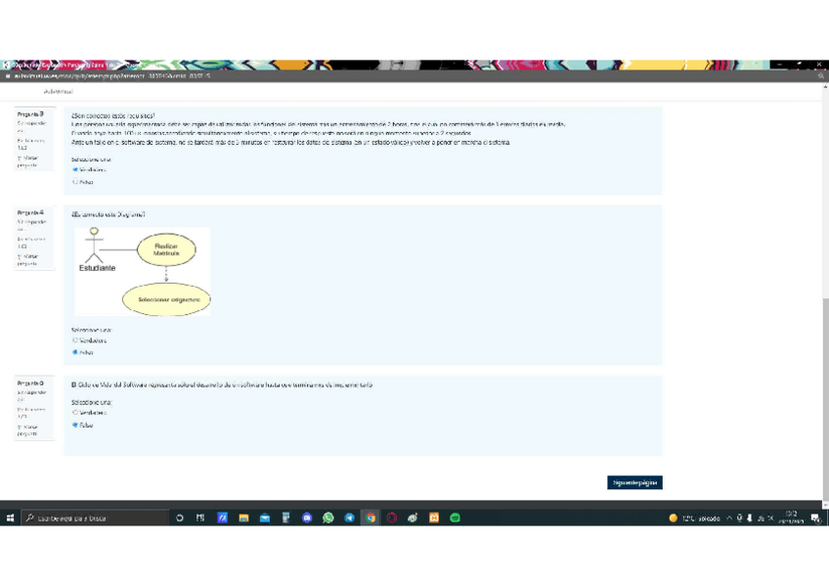Click the use case diagram image
This screenshot has width=829, height=586.
142,272
